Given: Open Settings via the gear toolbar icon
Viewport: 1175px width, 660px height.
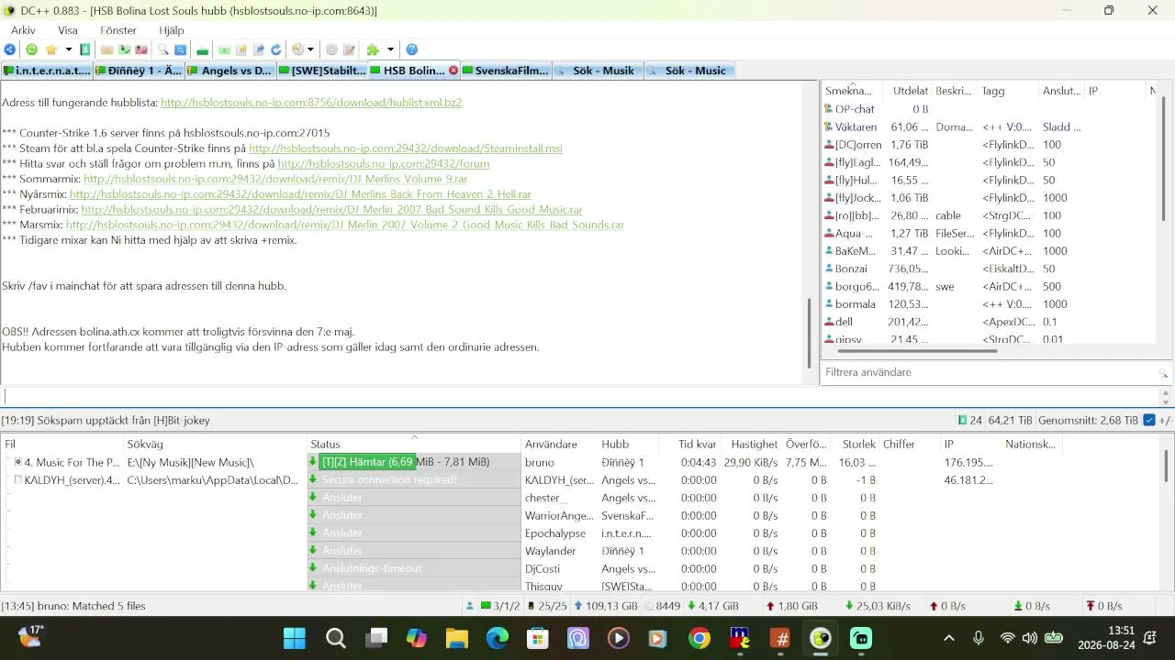Looking at the screenshot, I should (x=332, y=49).
